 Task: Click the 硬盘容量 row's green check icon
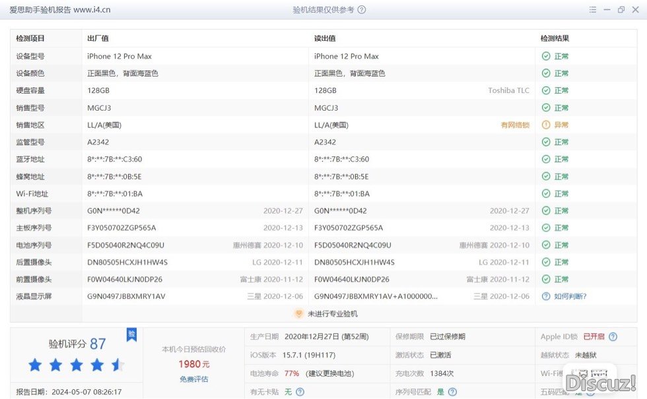pyautogui.click(x=546, y=90)
